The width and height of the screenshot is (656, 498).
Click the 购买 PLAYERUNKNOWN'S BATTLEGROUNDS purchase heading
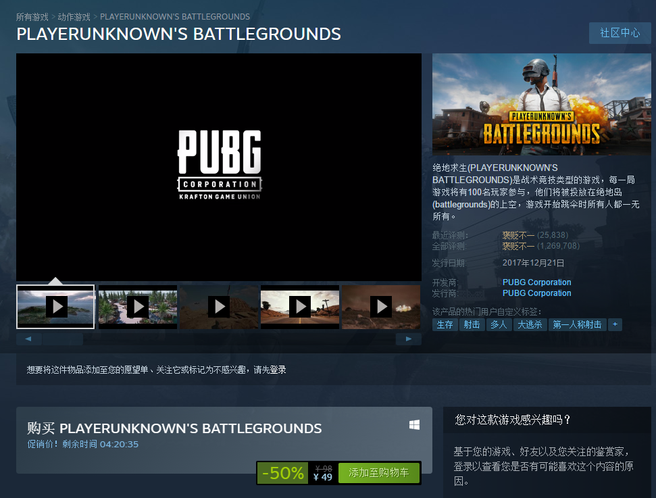174,428
